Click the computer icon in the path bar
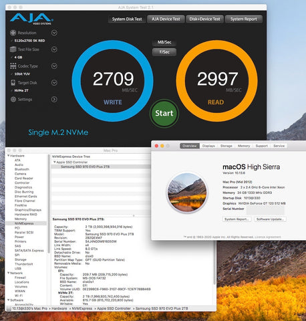 (9, 308)
